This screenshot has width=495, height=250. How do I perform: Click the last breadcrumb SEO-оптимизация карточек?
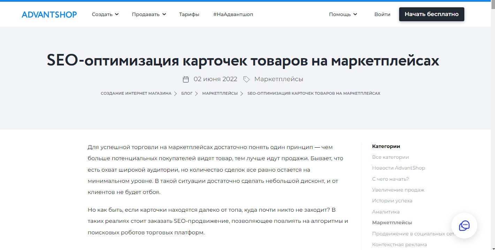coord(314,93)
